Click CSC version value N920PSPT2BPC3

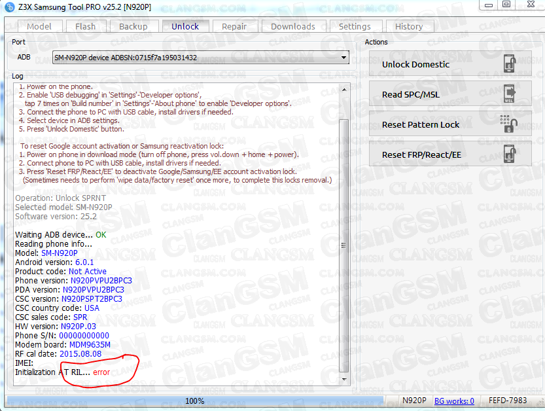[x=92, y=298]
